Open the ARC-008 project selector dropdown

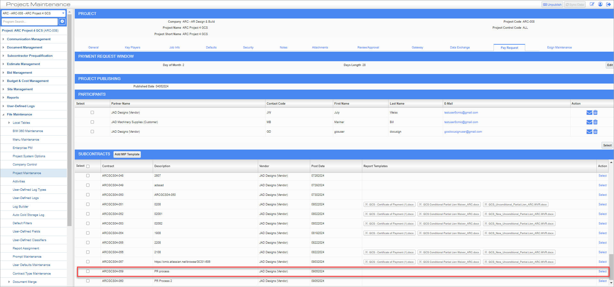click(x=34, y=13)
